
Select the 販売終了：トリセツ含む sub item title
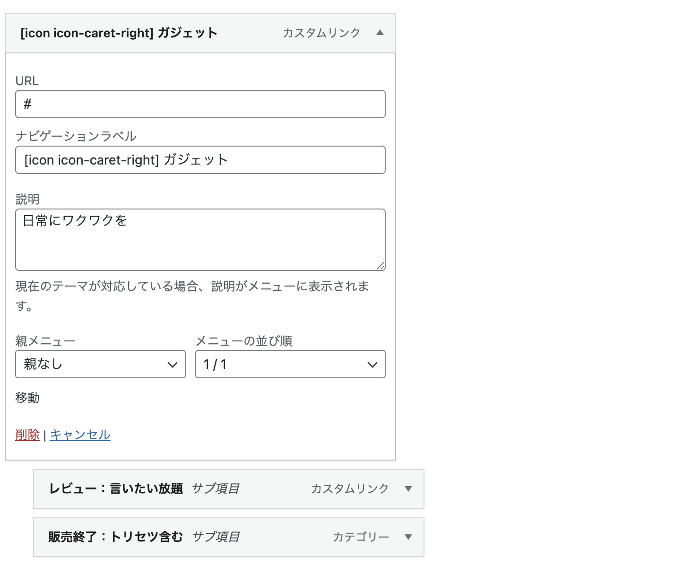click(115, 537)
